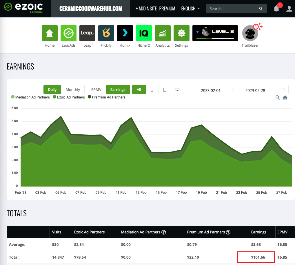
Task: Select total Premium Ad Partners $22.10
Action: click(193, 257)
